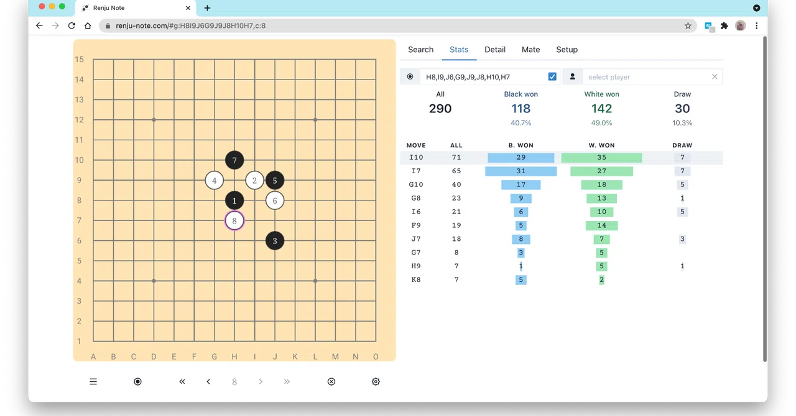Step back one move with left chevron
The width and height of the screenshot is (796, 416).
[208, 382]
